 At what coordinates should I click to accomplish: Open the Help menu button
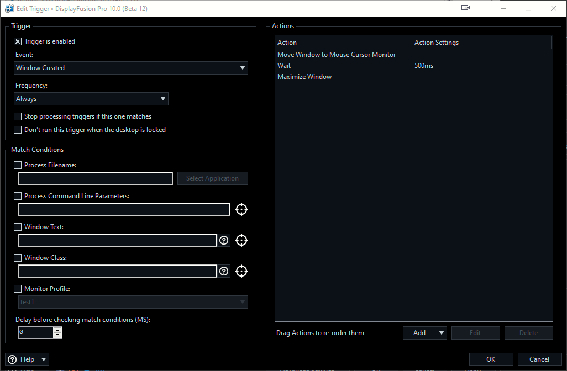click(x=27, y=359)
